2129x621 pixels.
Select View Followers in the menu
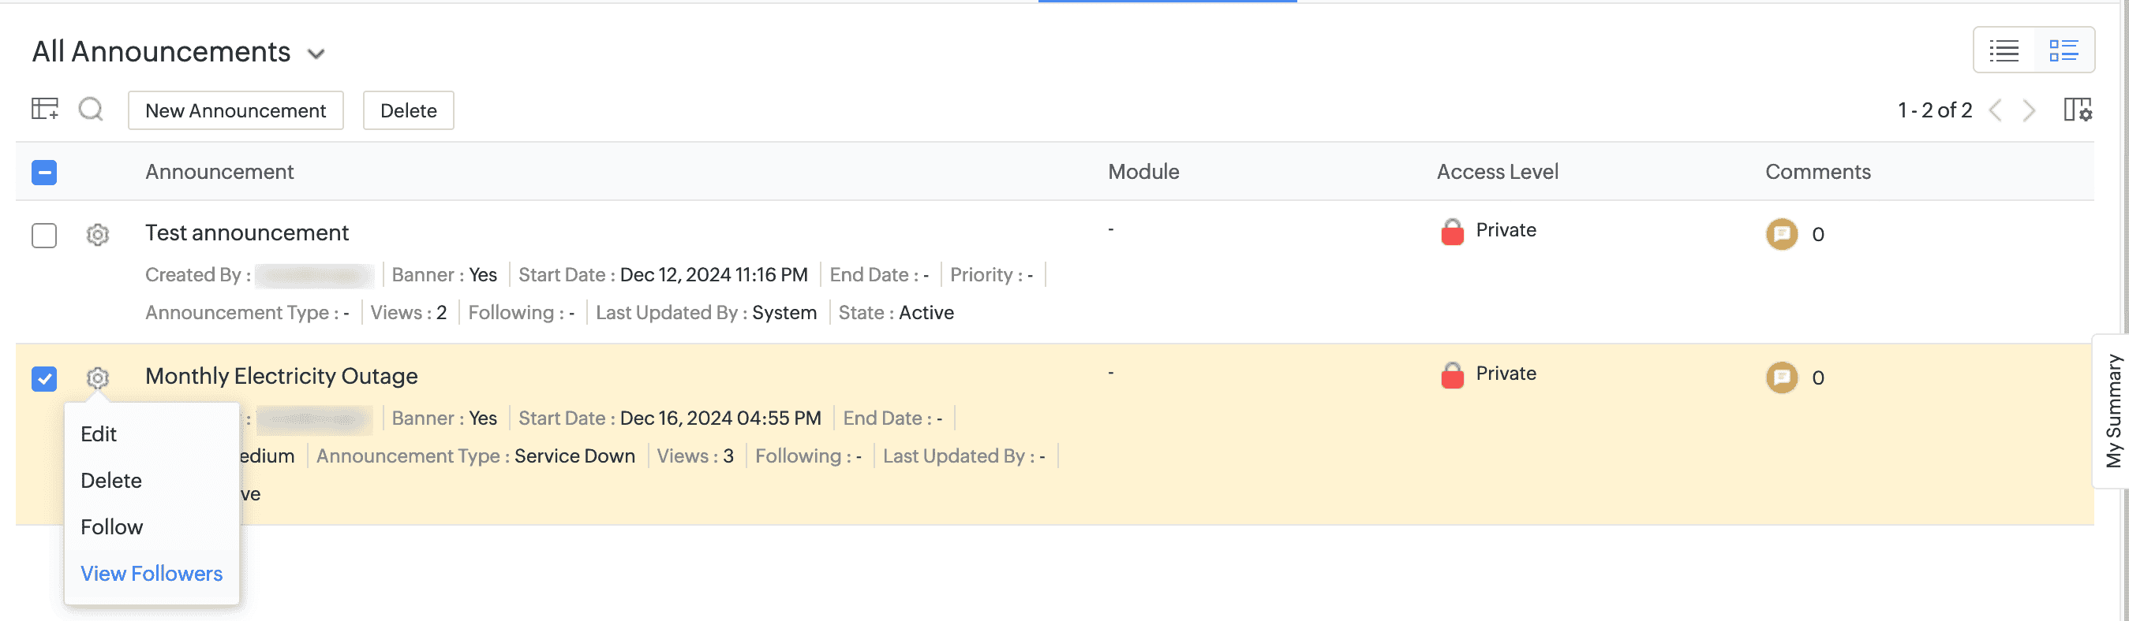coord(152,574)
